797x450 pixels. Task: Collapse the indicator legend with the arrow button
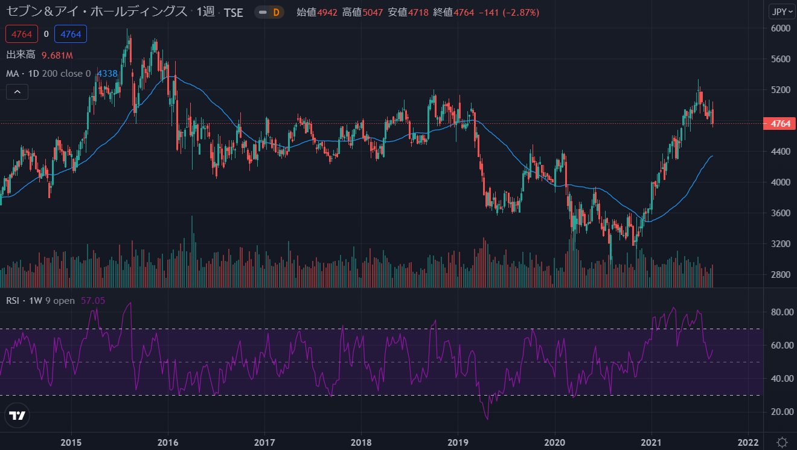pos(18,92)
